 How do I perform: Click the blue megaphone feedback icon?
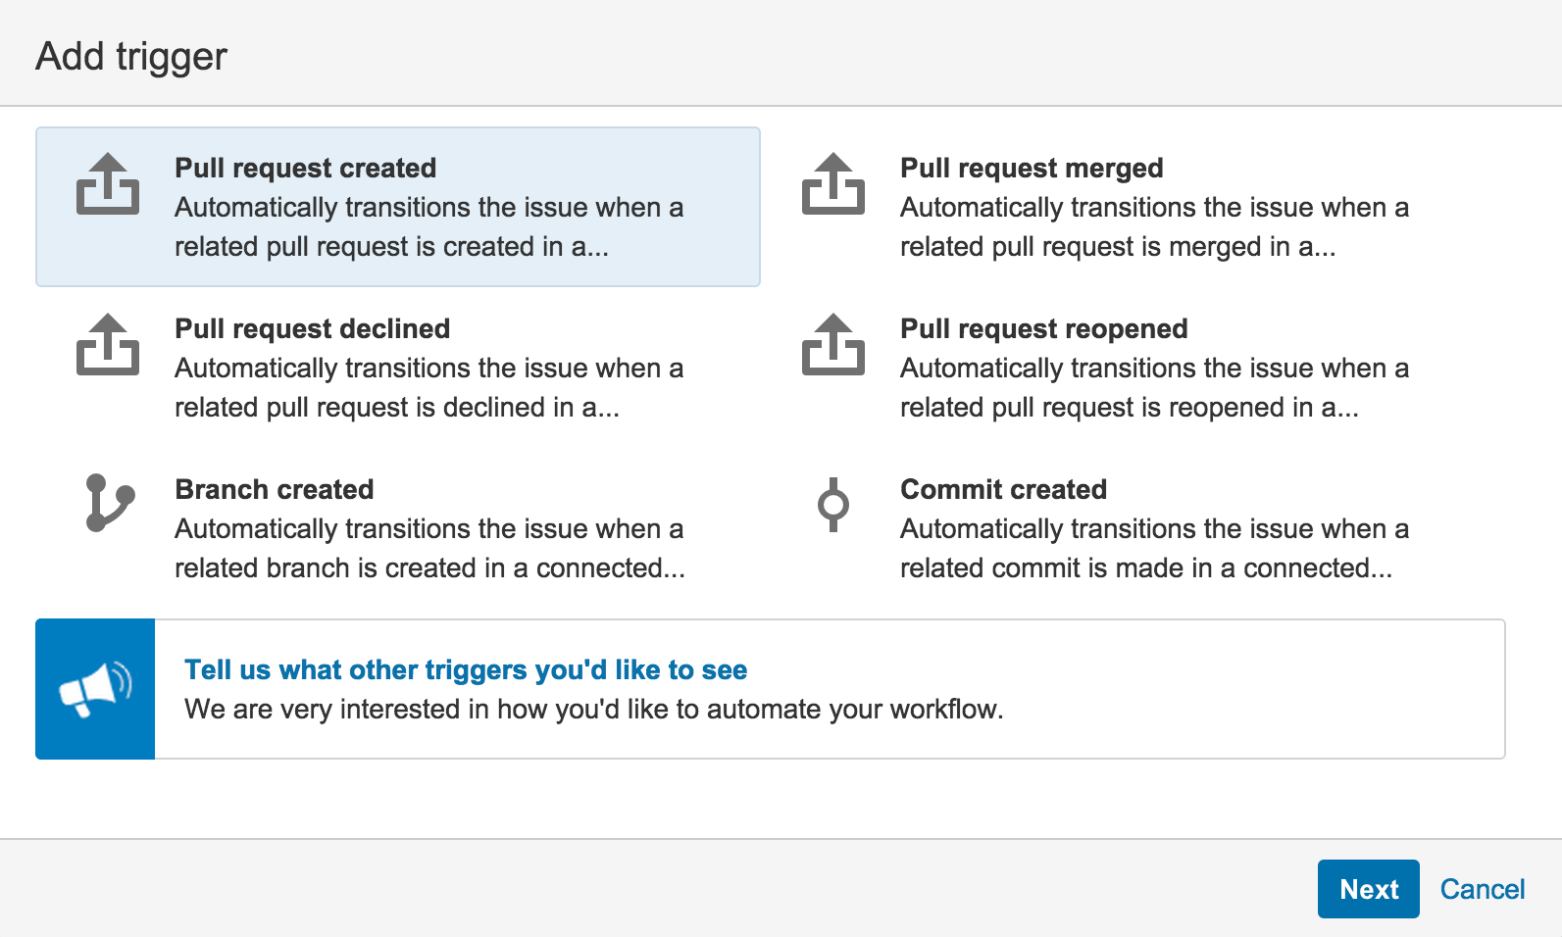[x=95, y=689]
